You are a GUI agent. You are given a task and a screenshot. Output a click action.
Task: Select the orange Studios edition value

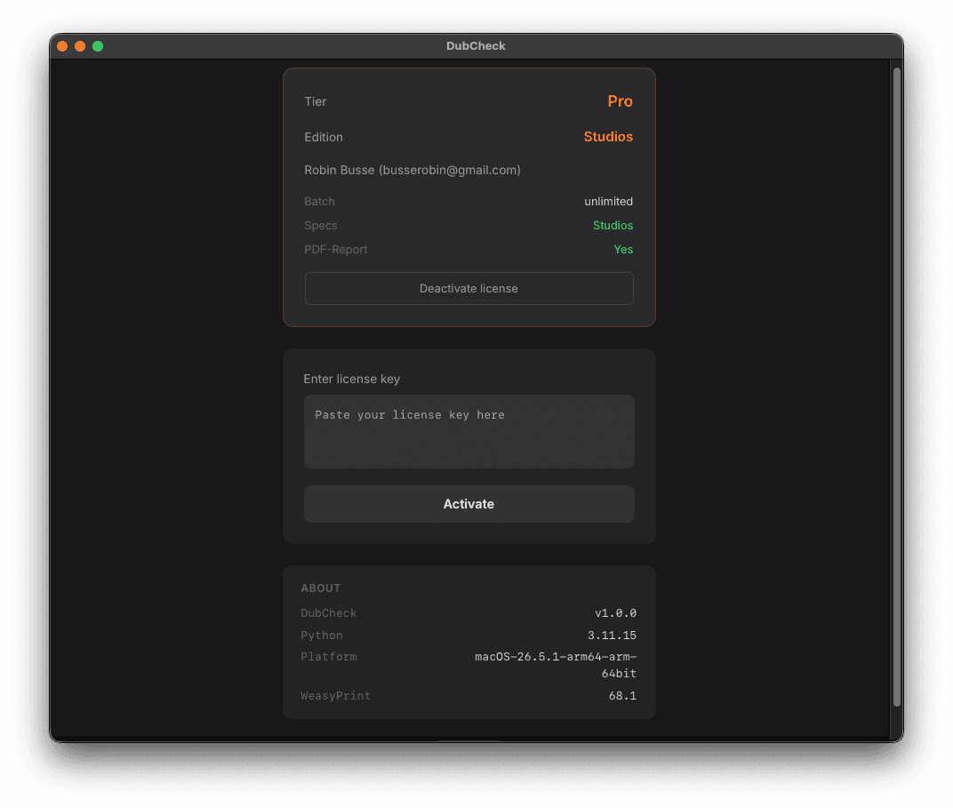tap(608, 137)
